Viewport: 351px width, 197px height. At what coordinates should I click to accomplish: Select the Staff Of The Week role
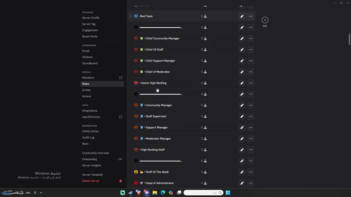(157, 172)
